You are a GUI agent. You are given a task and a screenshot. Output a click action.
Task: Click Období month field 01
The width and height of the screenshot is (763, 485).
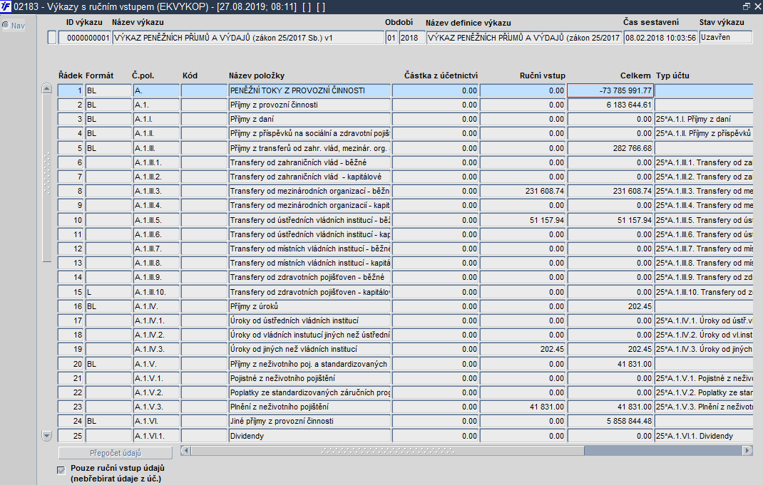click(x=391, y=38)
